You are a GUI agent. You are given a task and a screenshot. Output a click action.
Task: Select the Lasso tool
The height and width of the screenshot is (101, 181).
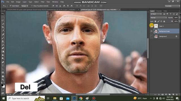click(3, 20)
